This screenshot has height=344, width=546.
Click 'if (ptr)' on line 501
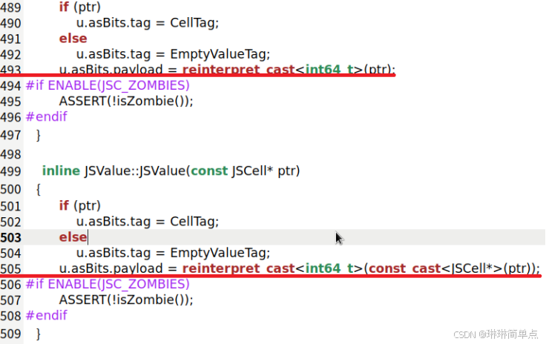[x=79, y=205]
